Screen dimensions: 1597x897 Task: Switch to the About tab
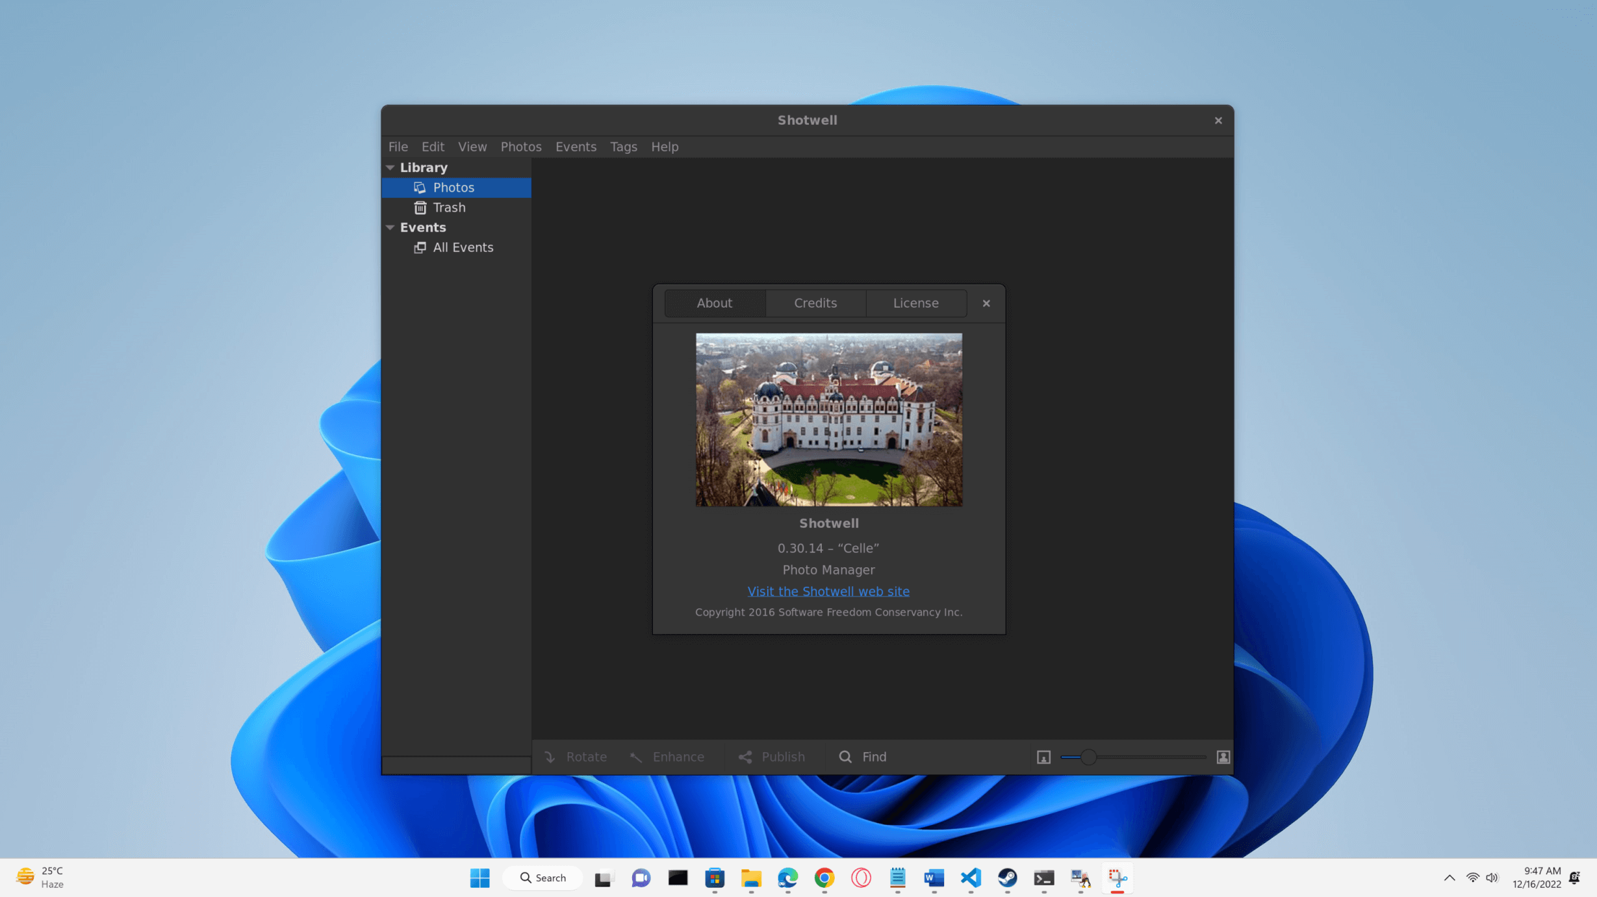(x=714, y=303)
